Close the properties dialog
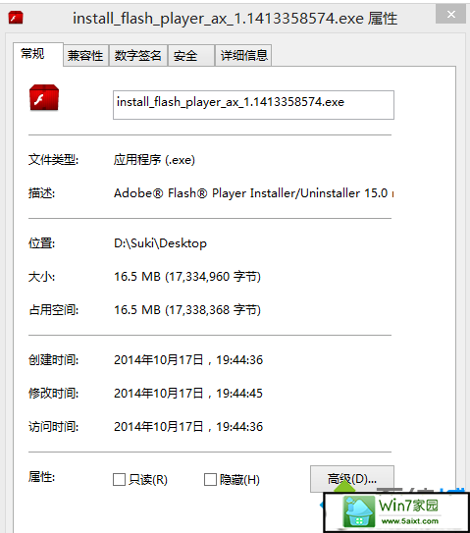 click(x=451, y=15)
